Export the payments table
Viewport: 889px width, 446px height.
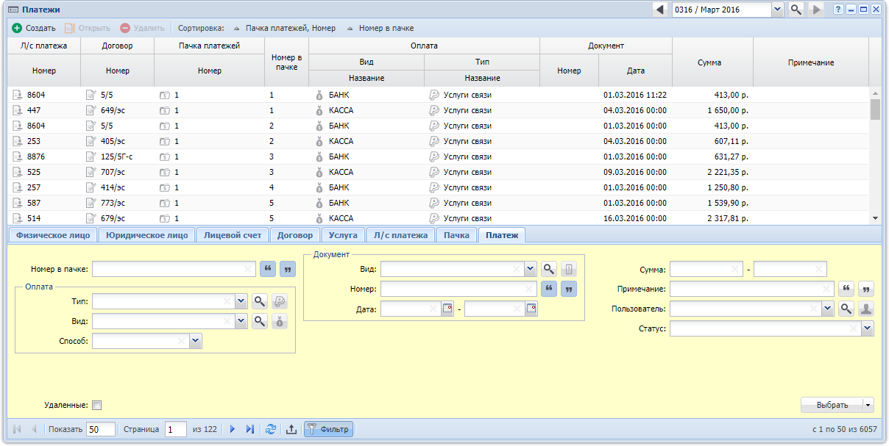[x=291, y=429]
